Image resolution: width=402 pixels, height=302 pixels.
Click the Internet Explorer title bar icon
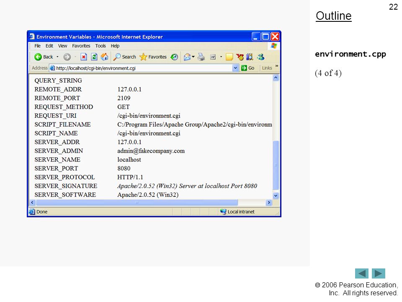click(32, 36)
